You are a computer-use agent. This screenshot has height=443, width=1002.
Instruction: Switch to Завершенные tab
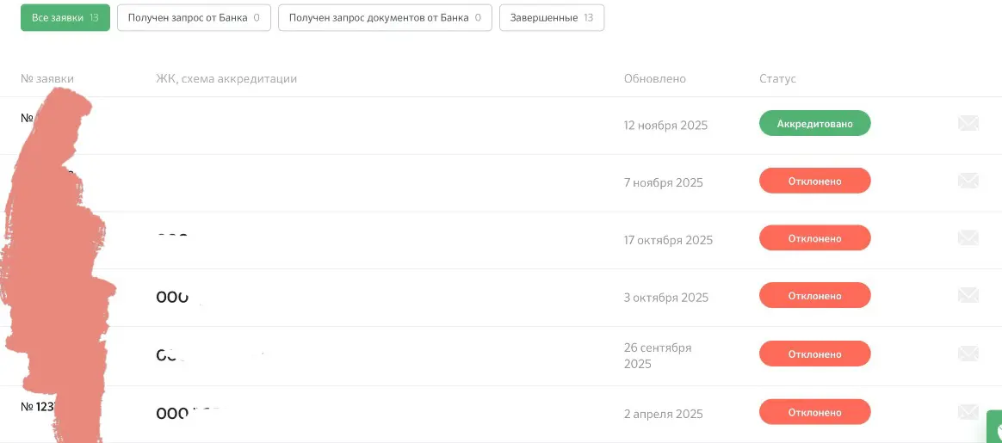pos(552,18)
